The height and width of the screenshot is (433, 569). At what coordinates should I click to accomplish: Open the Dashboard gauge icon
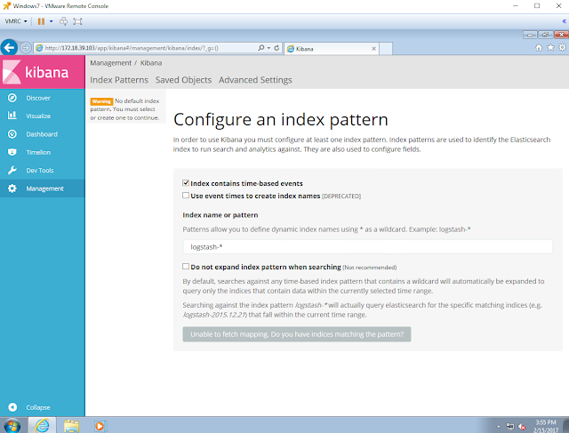tap(12, 134)
